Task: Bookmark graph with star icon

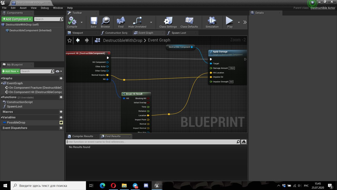Action: coord(70,40)
